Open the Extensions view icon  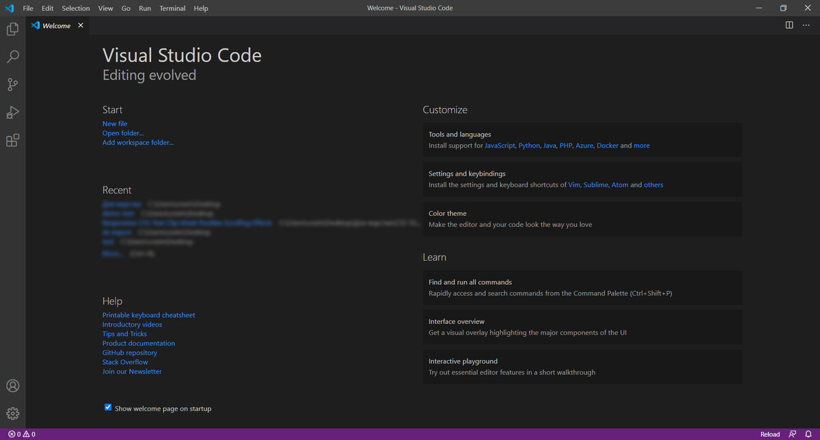12,140
